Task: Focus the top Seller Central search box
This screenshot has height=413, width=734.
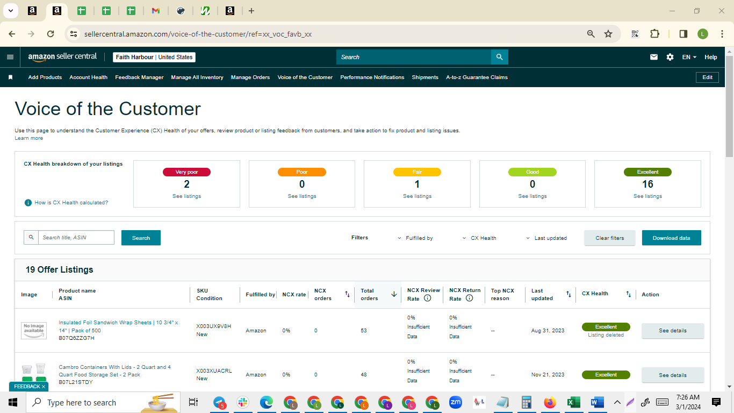Action: pyautogui.click(x=414, y=57)
